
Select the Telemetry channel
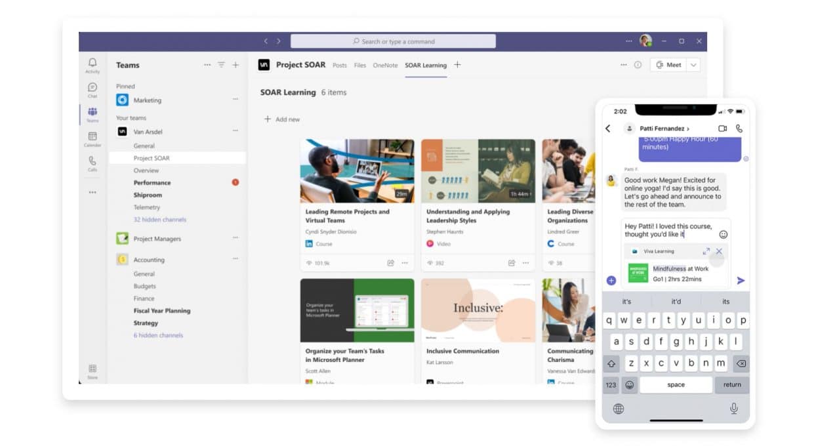click(147, 207)
